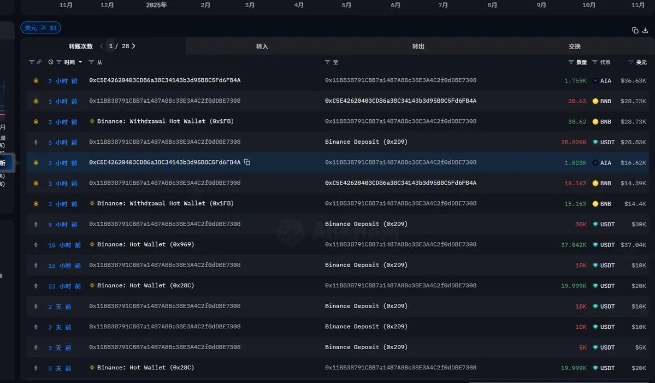Go to the previous page with the left chevron

[x=102, y=46]
